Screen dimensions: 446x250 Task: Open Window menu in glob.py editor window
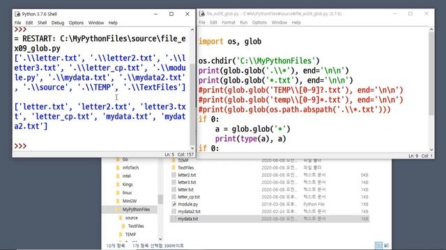tap(279, 22)
